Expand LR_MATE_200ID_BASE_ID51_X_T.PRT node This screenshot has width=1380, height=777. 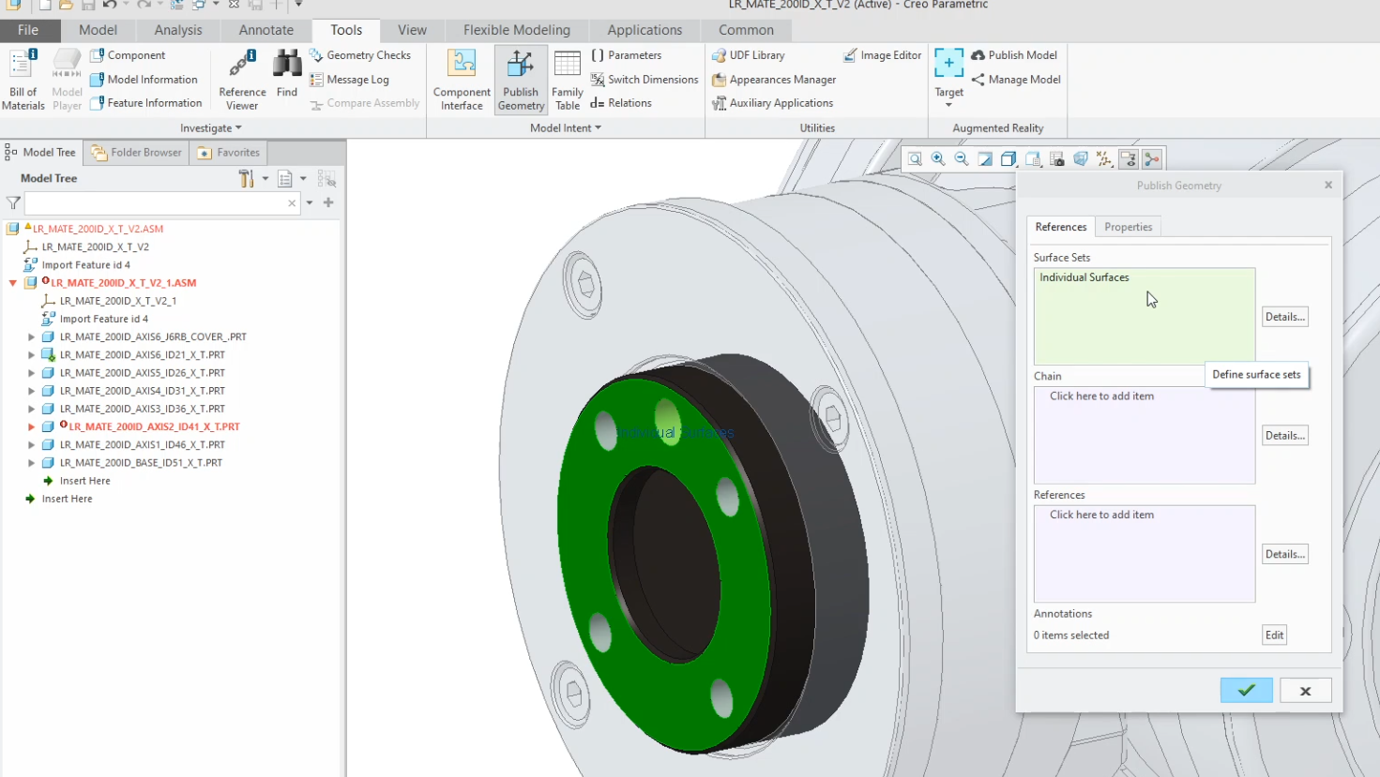point(31,463)
